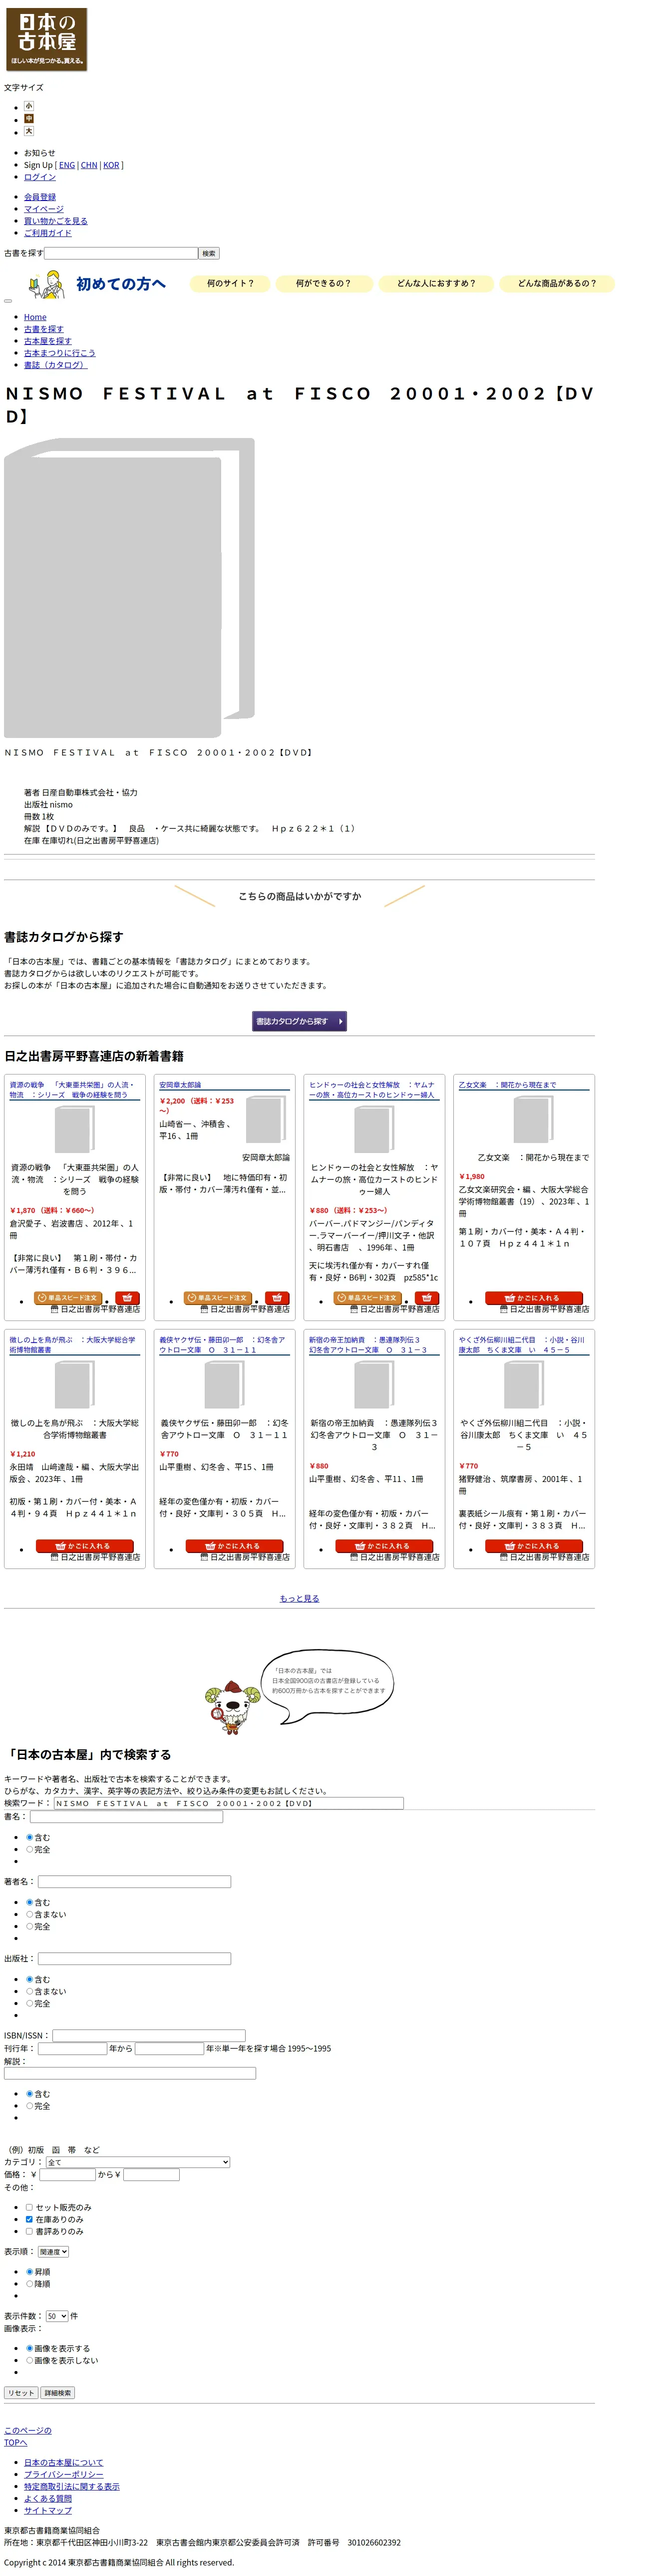Focus the ISBN/ISSN input field

coord(149,2035)
